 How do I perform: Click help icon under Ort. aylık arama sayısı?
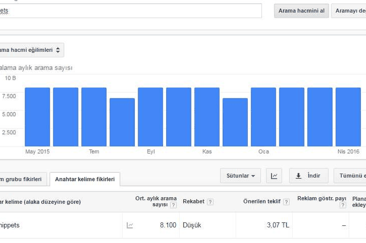coord(173,205)
